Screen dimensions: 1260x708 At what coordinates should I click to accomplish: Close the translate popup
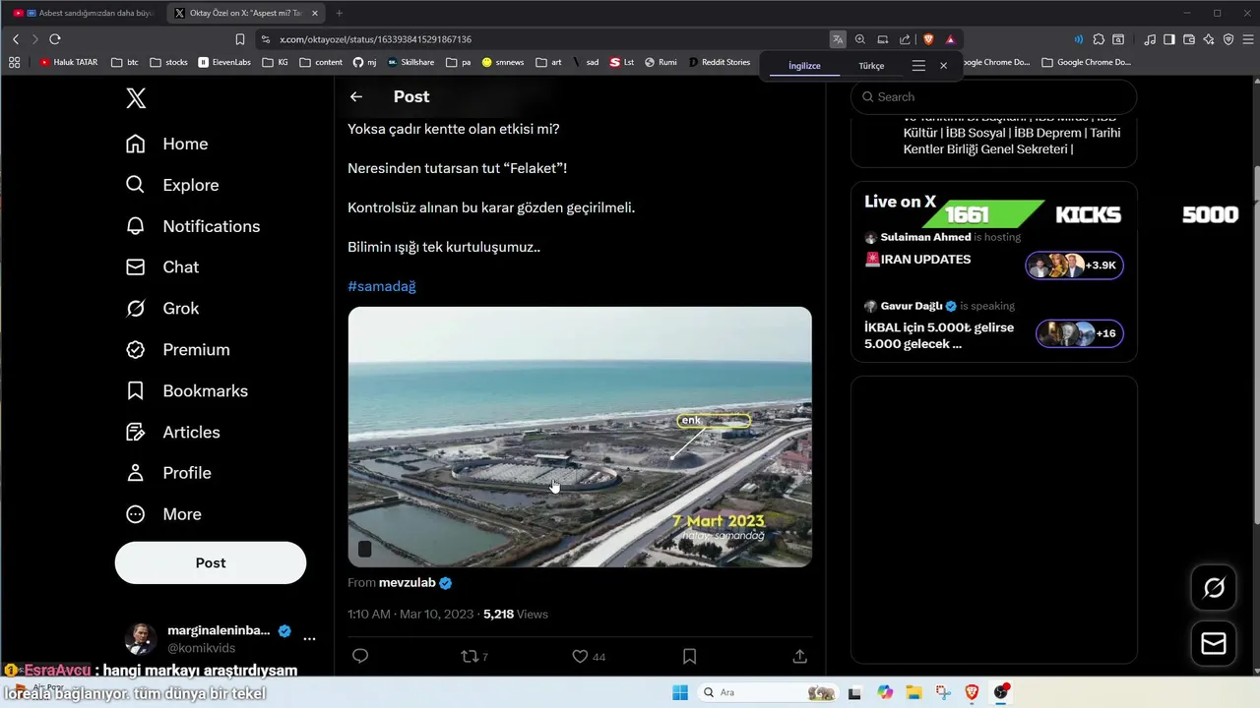pyautogui.click(x=944, y=66)
